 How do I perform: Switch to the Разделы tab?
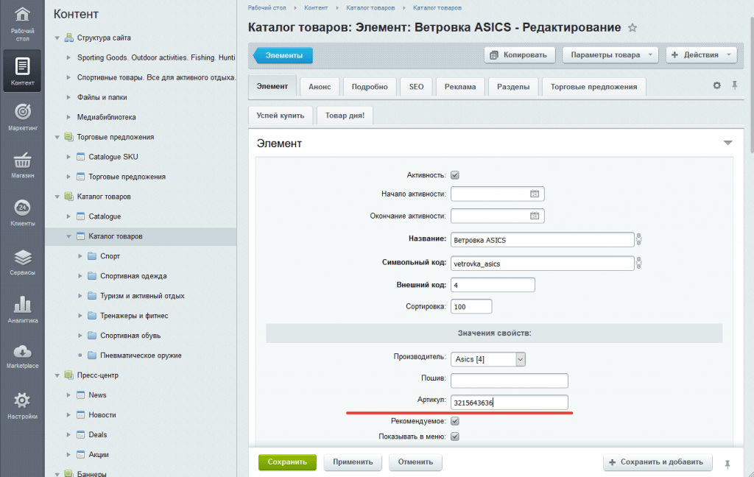click(x=513, y=87)
